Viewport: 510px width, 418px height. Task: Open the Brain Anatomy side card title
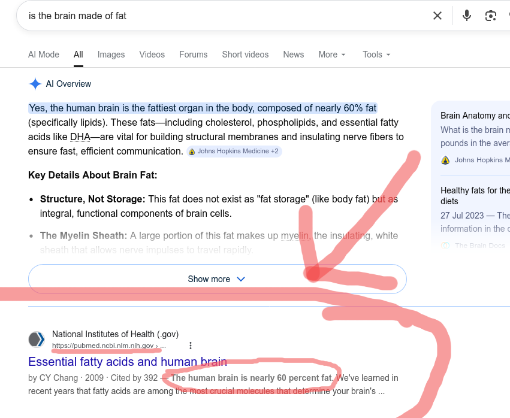[x=475, y=116]
